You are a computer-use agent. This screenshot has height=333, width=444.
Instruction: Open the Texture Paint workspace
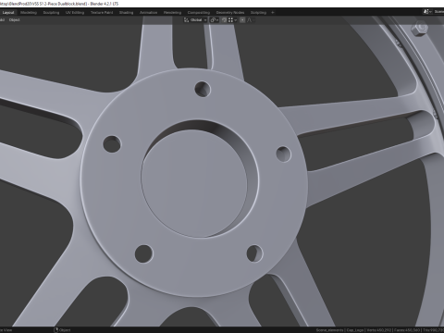(102, 13)
